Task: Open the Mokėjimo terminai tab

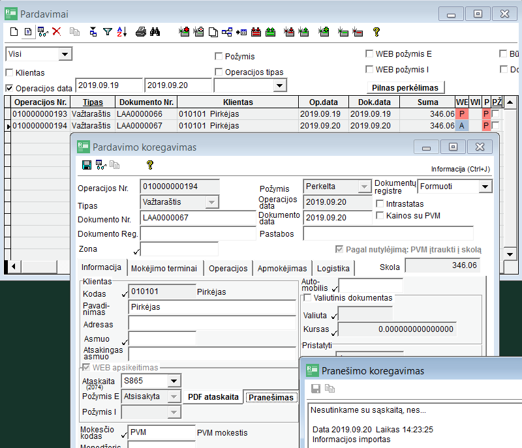Action: 164,269
